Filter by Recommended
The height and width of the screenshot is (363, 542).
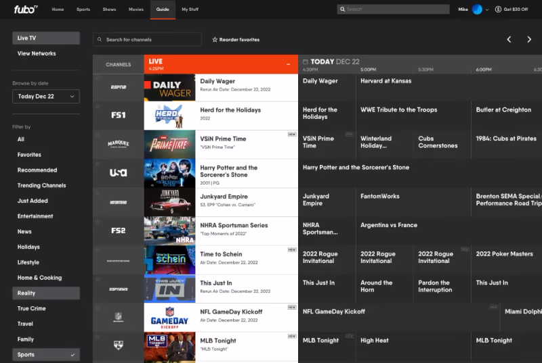(37, 170)
